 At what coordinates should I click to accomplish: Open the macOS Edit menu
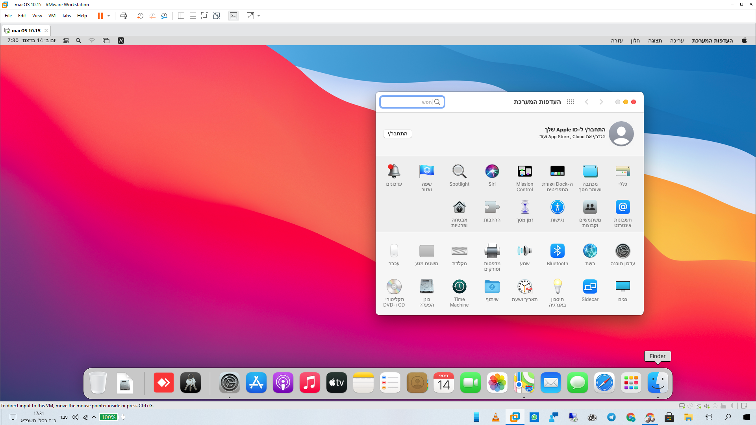tap(676, 41)
